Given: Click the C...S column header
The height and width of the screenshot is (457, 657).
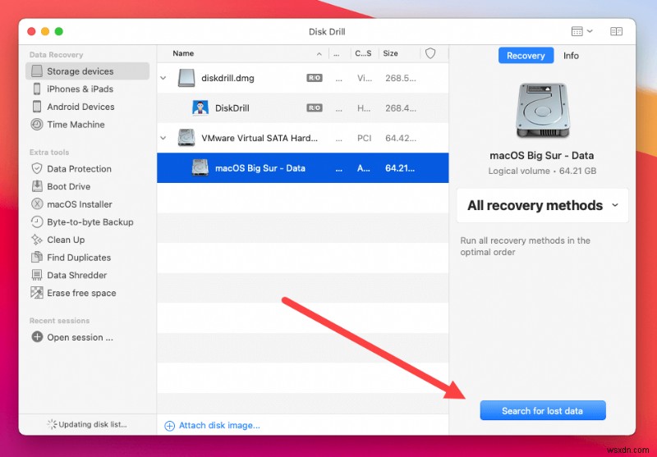Looking at the screenshot, I should tap(363, 53).
